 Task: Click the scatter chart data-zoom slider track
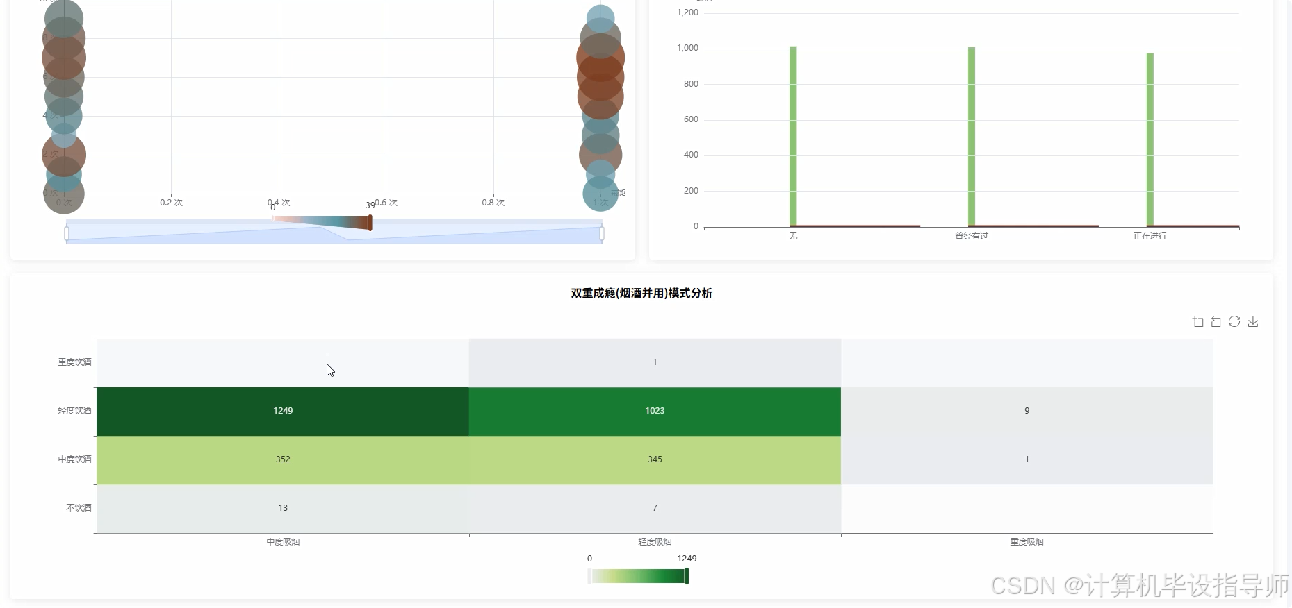tap(334, 232)
